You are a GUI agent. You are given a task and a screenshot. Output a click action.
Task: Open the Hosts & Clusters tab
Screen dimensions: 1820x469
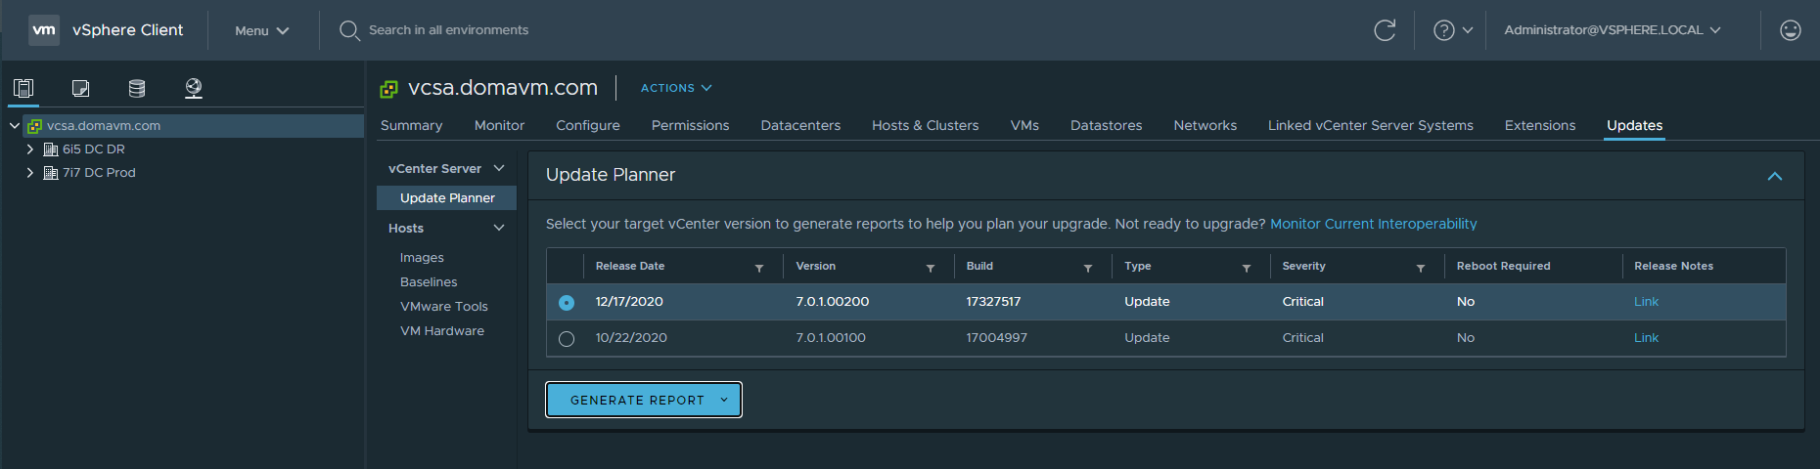pos(926,125)
